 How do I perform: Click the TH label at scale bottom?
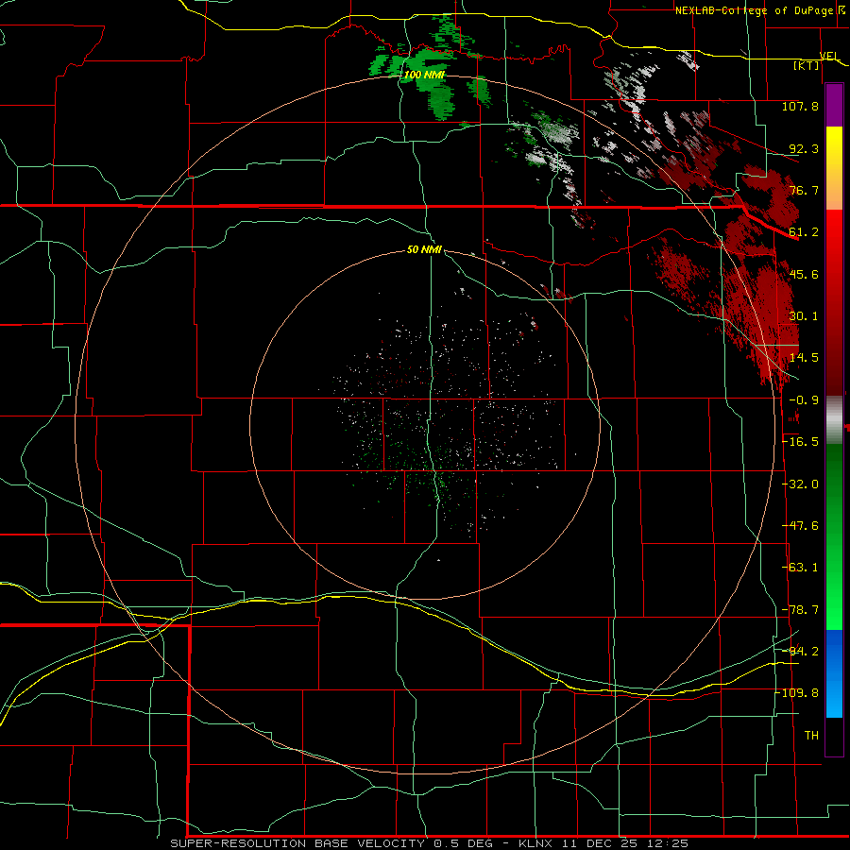click(811, 735)
